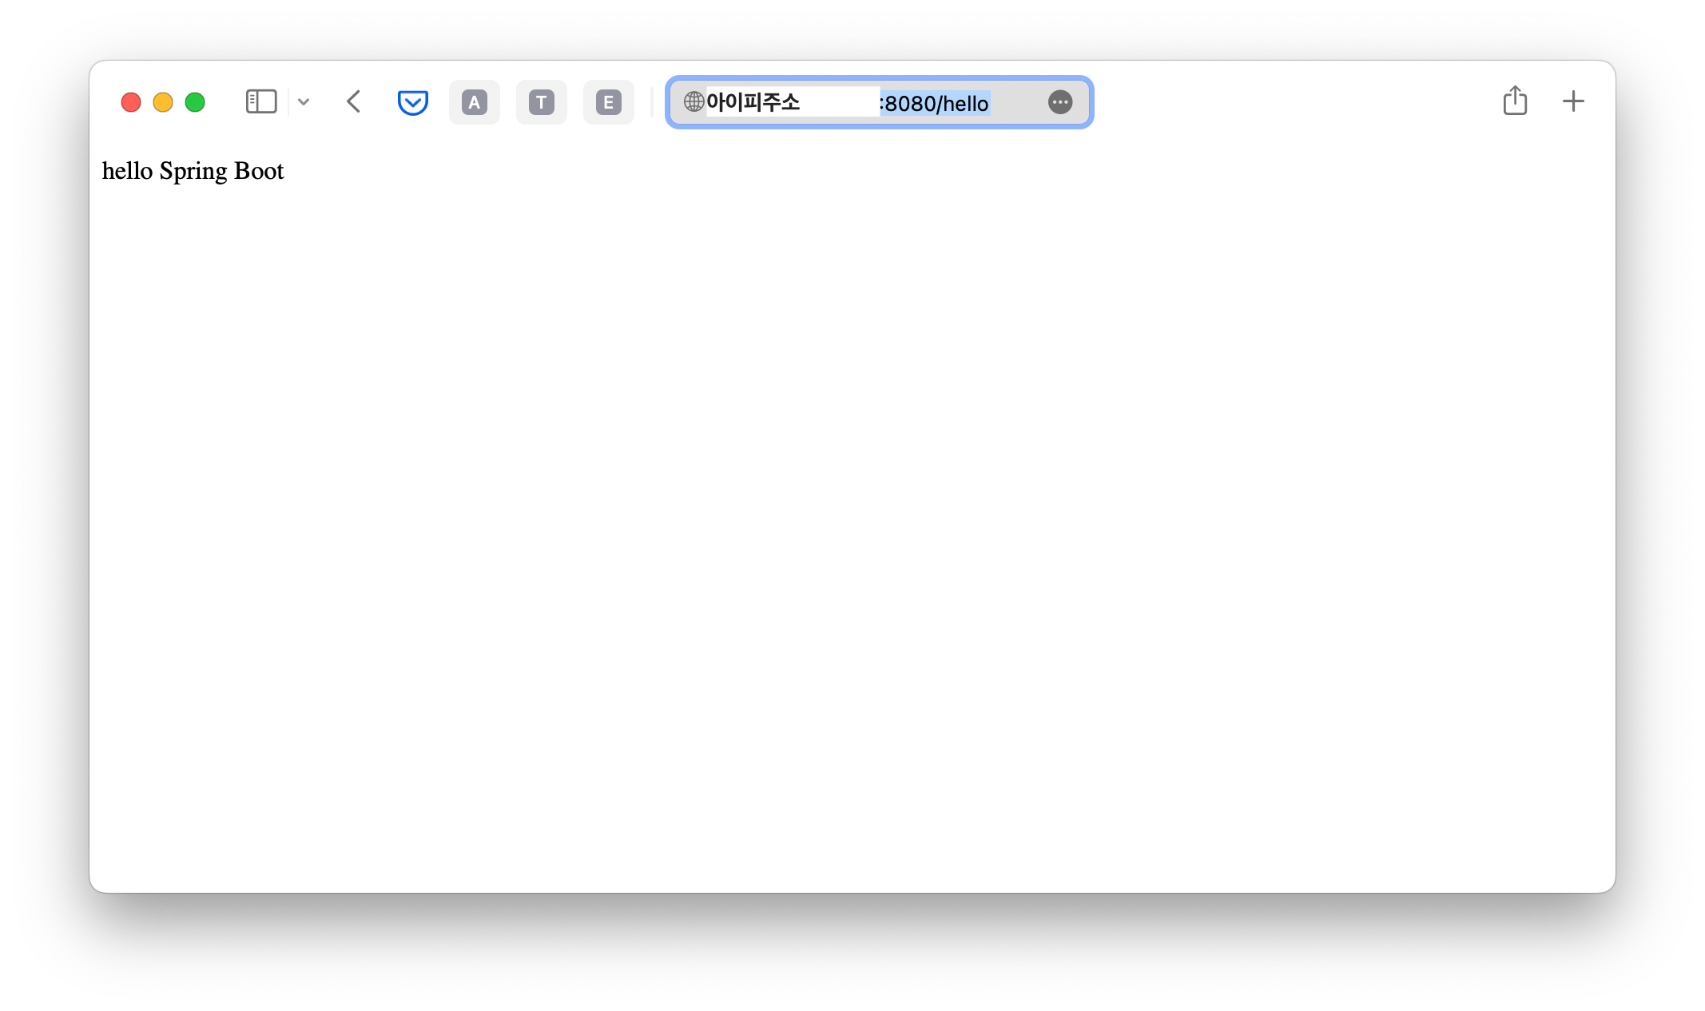Image resolution: width=1705 pixels, height=1011 pixels.
Task: Save page with Pocket extension icon
Action: click(412, 102)
